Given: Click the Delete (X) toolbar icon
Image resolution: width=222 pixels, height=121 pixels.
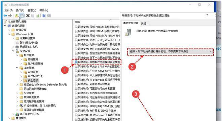Looking at the screenshot, I should 28,15.
